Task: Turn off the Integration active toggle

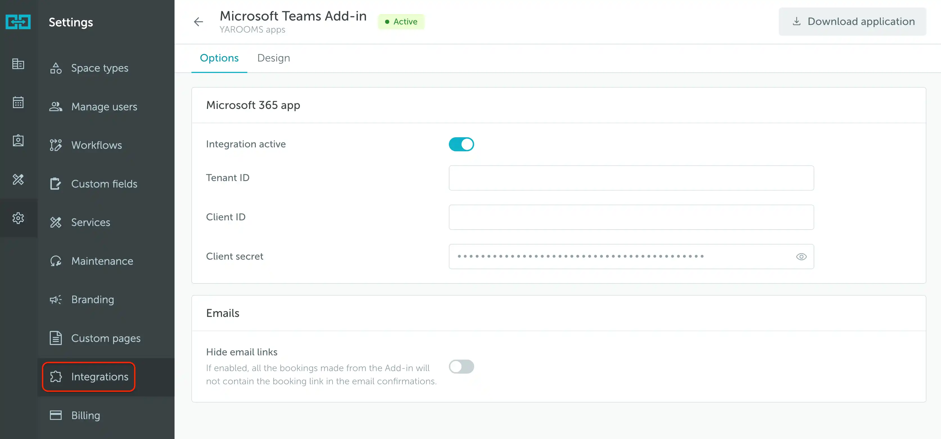Action: (462, 144)
